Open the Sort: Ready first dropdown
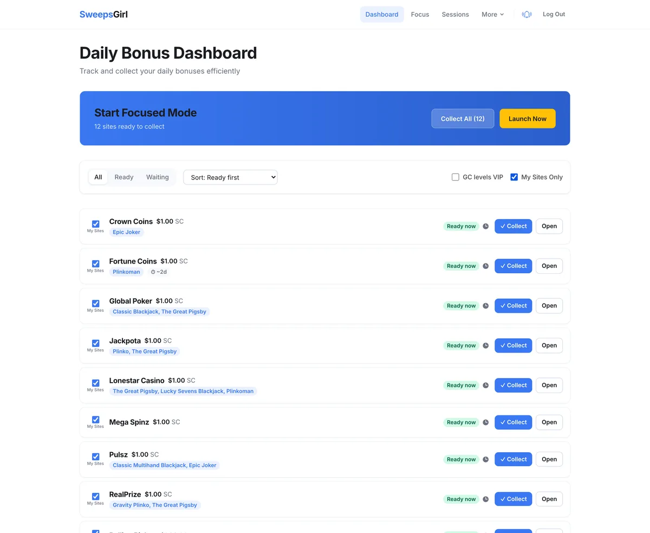650x533 pixels. tap(230, 177)
